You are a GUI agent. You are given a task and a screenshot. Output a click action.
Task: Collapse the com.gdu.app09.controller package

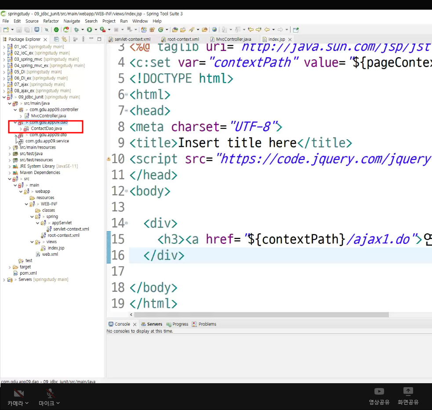pos(15,110)
